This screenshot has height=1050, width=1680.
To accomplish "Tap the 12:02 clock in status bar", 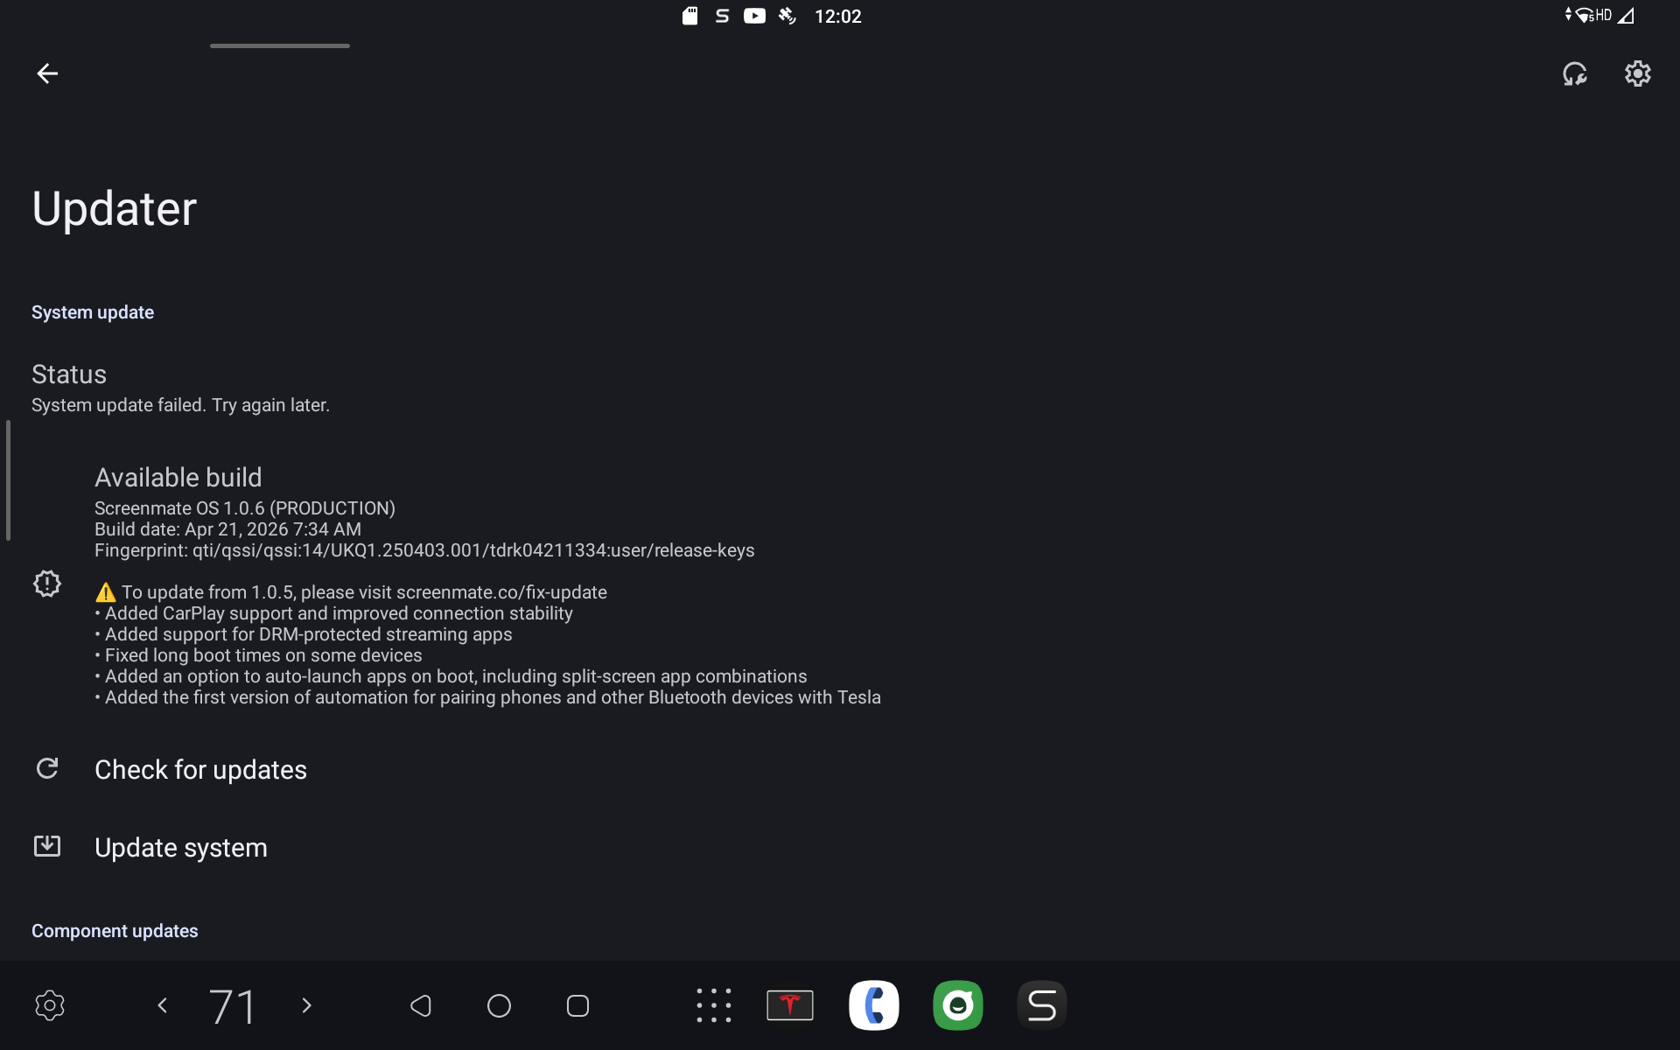I will click(x=838, y=17).
